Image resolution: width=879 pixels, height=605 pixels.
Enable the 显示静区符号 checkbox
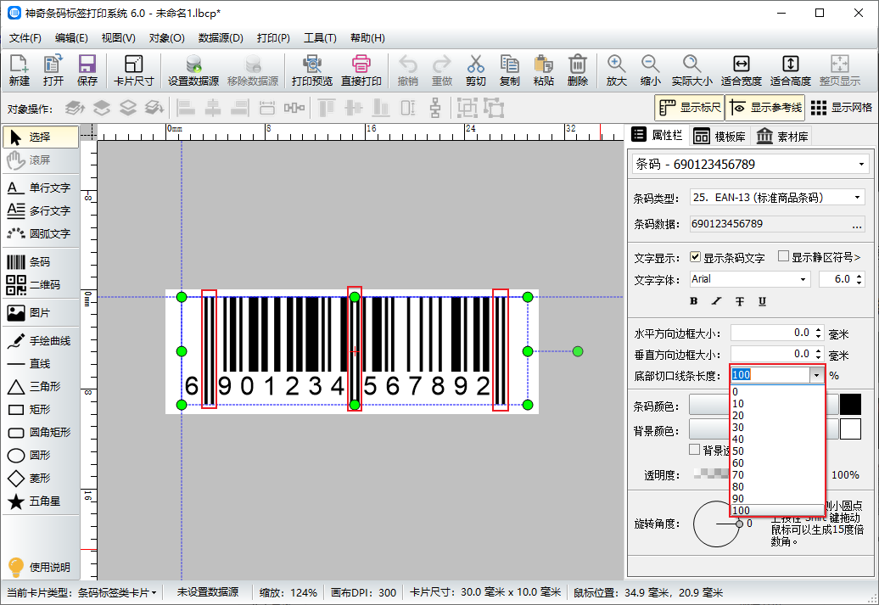(x=784, y=257)
